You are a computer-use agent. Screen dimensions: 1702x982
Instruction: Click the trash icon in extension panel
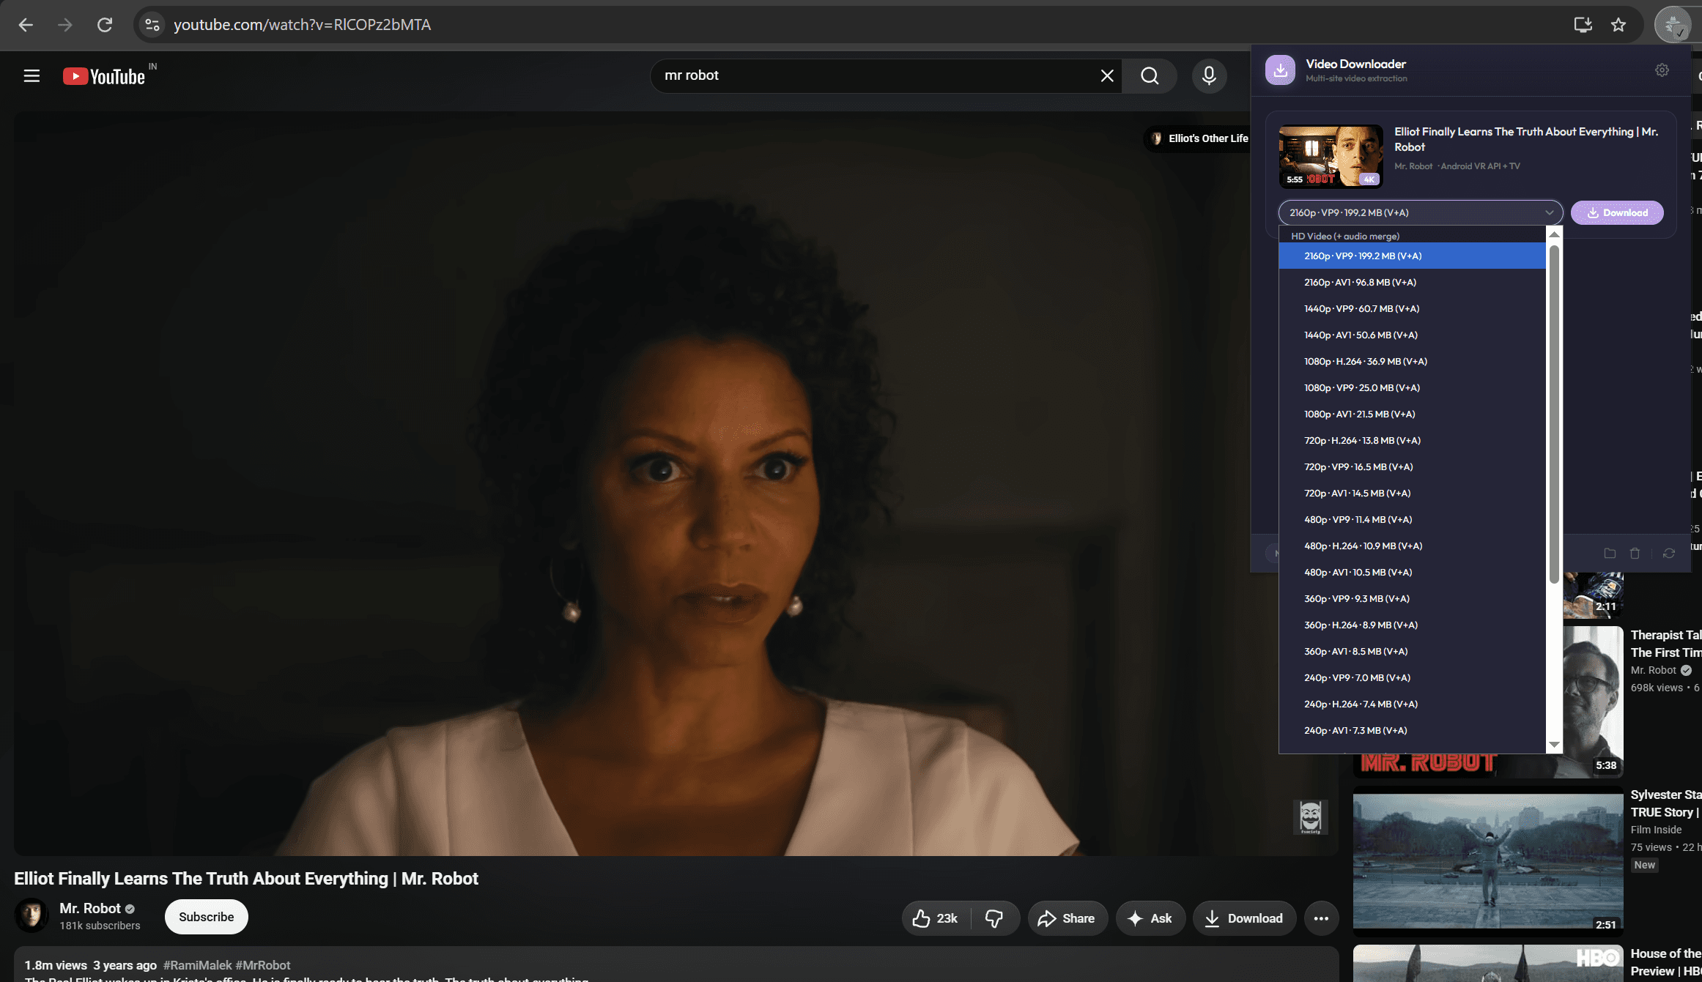[1635, 554]
